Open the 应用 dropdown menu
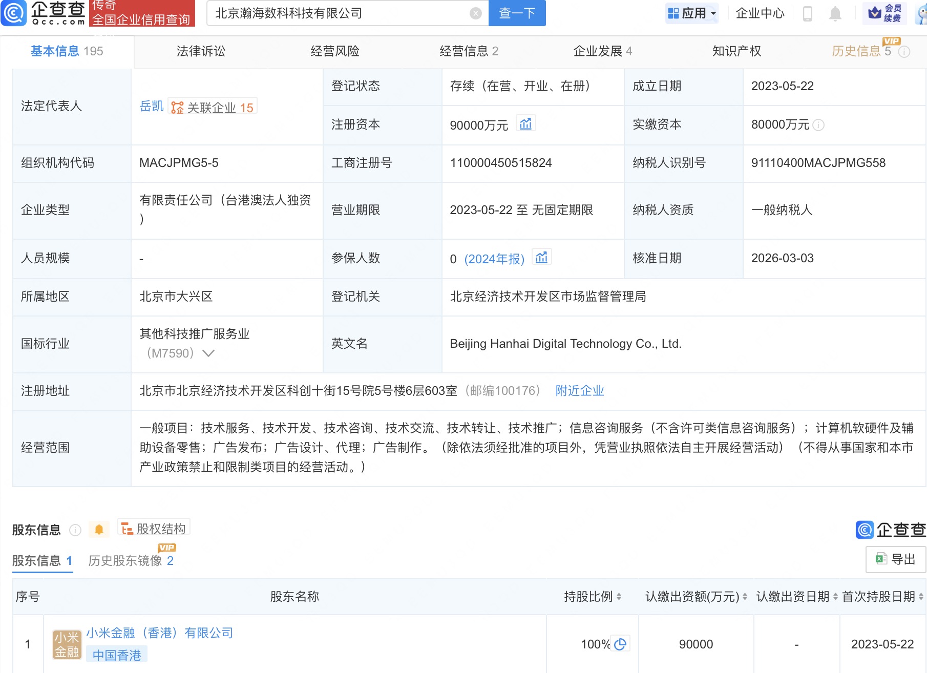 pos(692,13)
